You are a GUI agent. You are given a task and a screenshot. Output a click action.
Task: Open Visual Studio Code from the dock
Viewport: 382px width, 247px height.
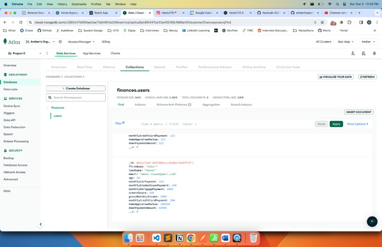click(x=156, y=238)
